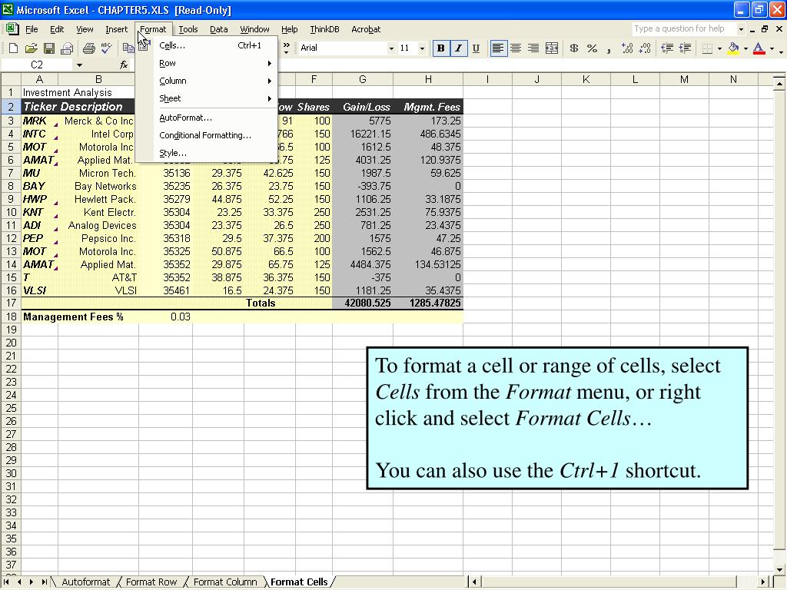
Task: Toggle Center alignment
Action: point(516,48)
